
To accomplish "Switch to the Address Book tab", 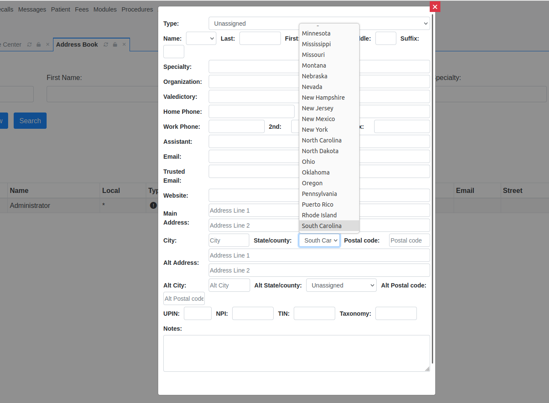I will (77, 44).
